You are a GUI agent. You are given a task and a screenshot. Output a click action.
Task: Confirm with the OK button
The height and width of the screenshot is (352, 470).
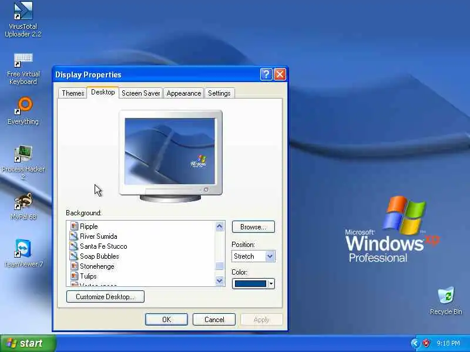point(166,320)
